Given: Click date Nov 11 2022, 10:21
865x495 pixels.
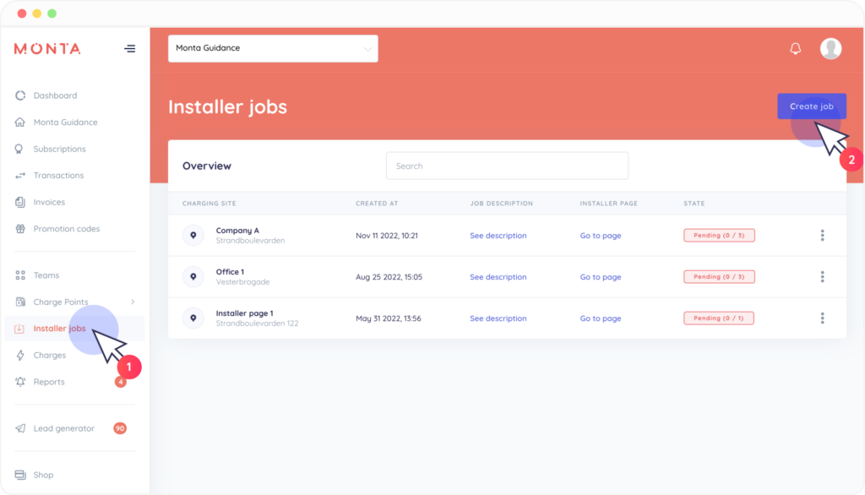Looking at the screenshot, I should (x=387, y=235).
